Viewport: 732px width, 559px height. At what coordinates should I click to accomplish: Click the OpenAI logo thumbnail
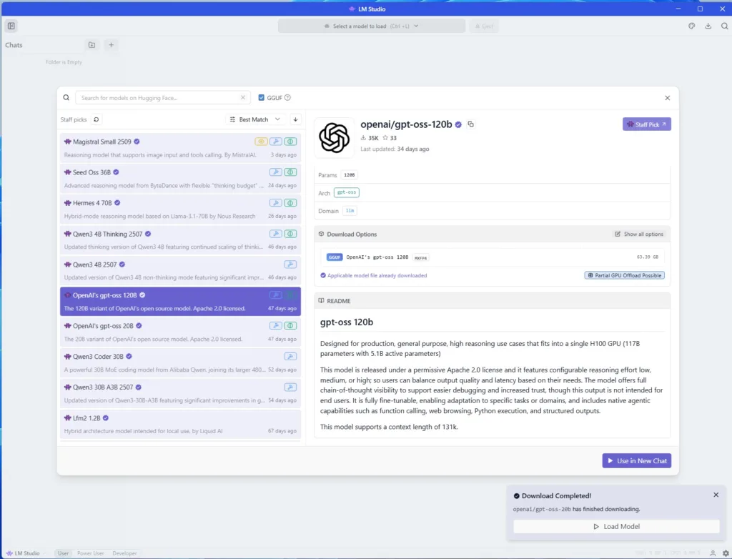335,138
